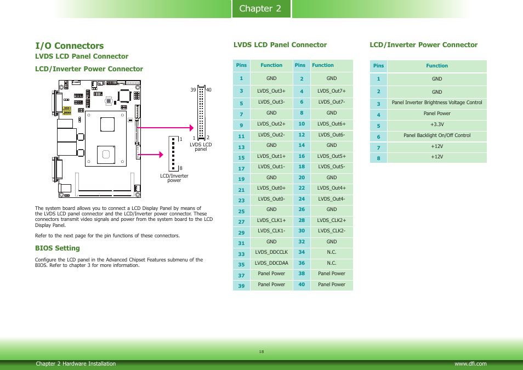523x370 pixels.
Task: Click LVDS_Out1- in the table
Action: click(271, 167)
